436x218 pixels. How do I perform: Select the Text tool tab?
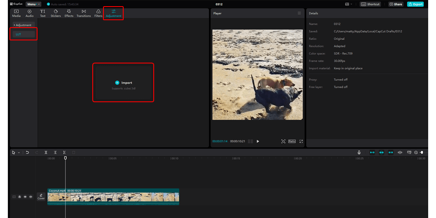(x=42, y=13)
